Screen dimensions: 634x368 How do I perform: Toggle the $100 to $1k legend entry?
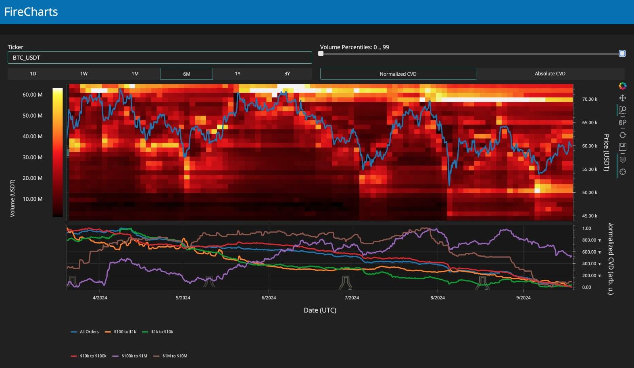pyautogui.click(x=121, y=332)
